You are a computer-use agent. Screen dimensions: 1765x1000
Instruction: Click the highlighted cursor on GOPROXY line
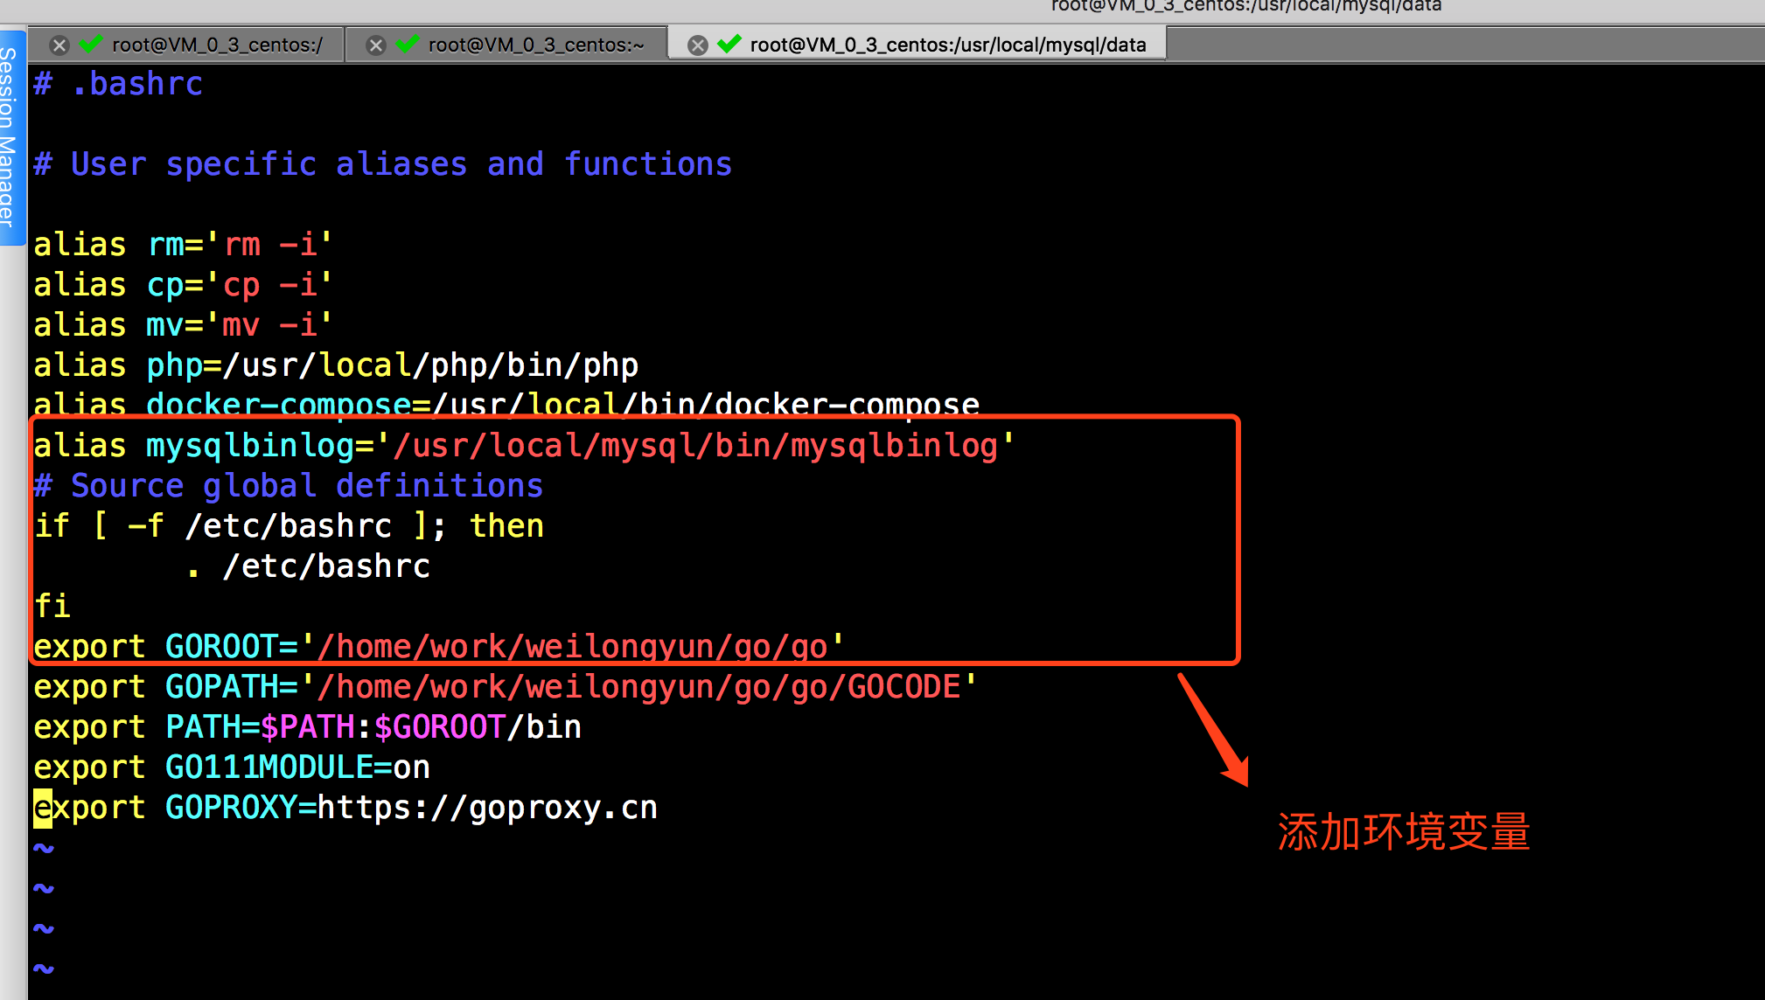(x=42, y=808)
